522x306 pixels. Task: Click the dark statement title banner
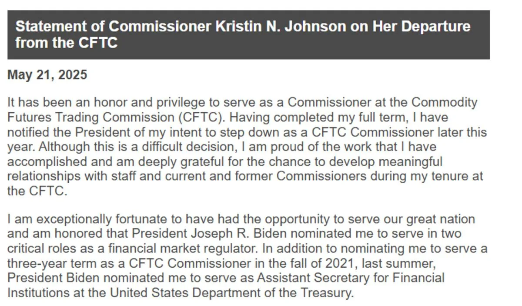[248, 35]
